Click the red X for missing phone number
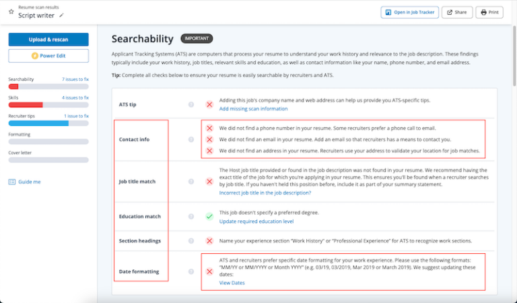517x303 pixels. [x=209, y=128]
